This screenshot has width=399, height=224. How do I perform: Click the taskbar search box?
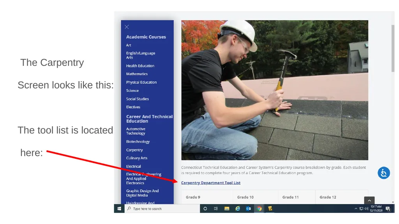click(x=162, y=209)
